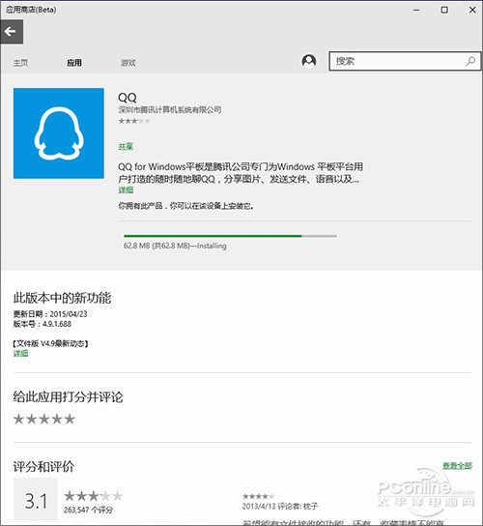This screenshot has height=526, width=483.
Task: Open the user account avatar icon
Action: point(309,61)
